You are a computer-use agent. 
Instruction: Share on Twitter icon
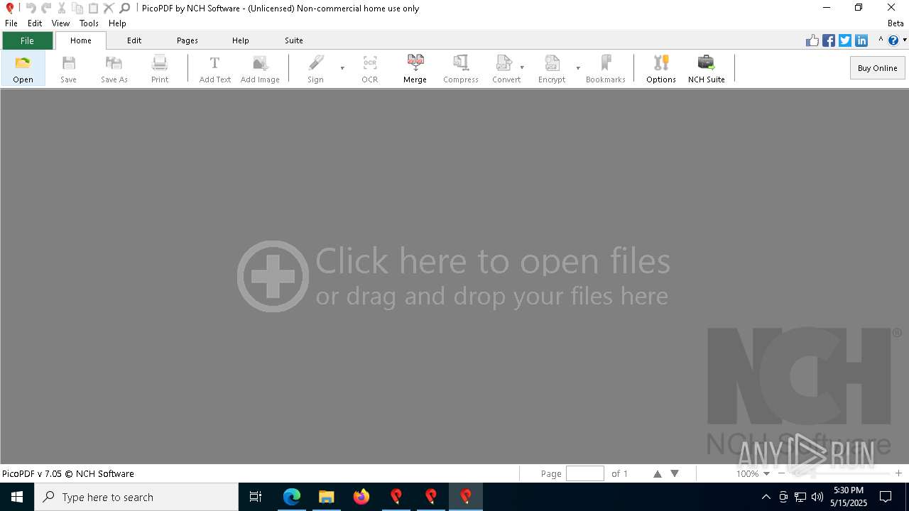coord(845,40)
